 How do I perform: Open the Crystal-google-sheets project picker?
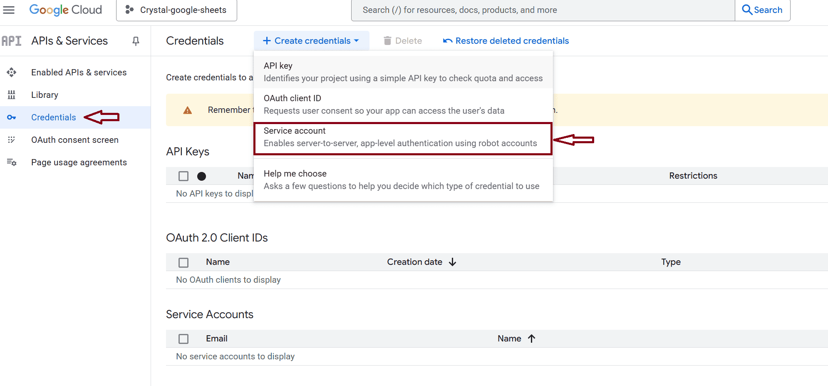176,10
